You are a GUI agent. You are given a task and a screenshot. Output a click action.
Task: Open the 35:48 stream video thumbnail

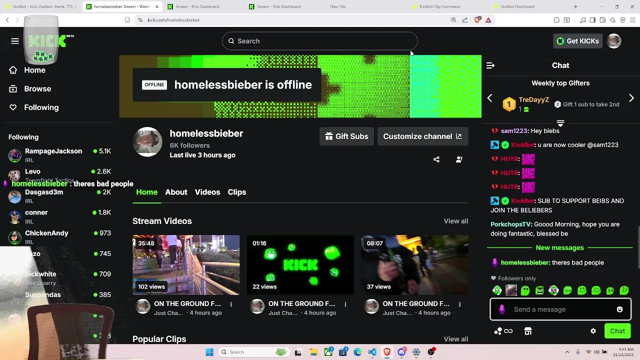click(186, 265)
